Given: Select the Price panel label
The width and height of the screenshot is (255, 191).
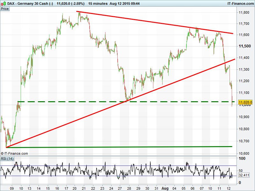Looking at the screenshot, I should click(x=5, y=9).
